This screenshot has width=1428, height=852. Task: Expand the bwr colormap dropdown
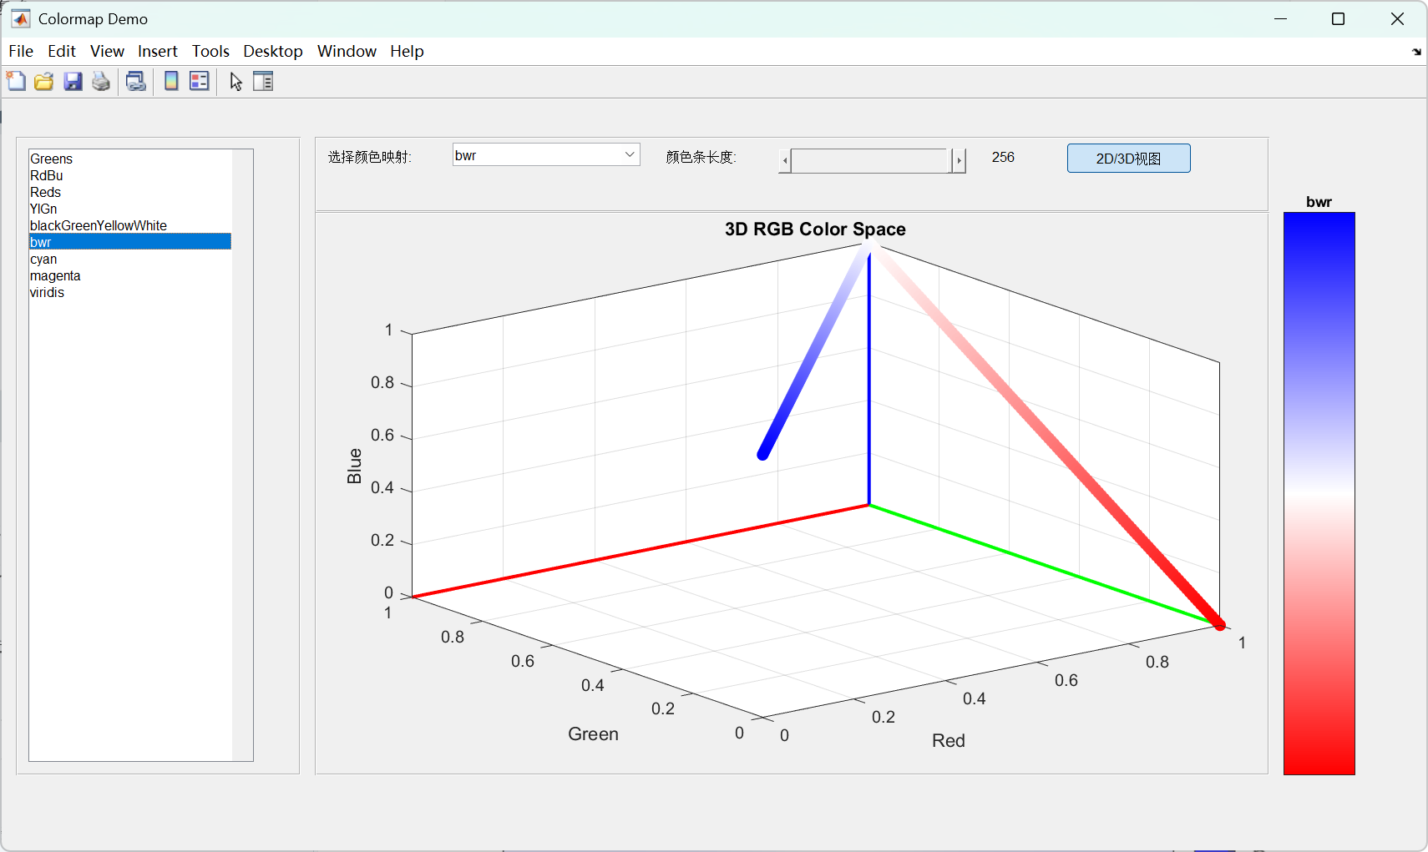(546, 154)
